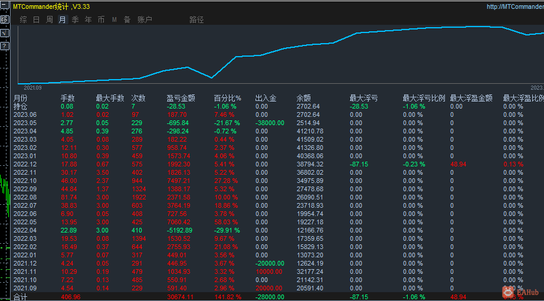Toggle the √ checkmark button

click(x=4, y=32)
